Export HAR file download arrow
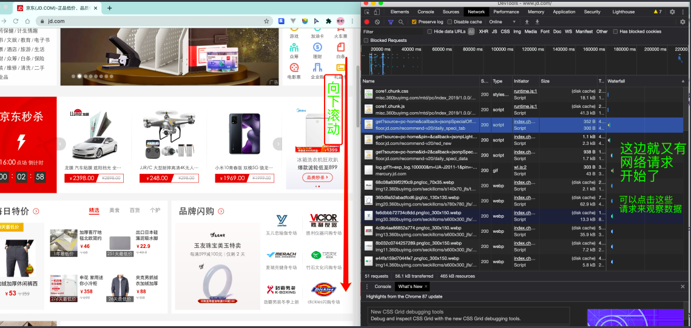691x328 pixels. click(537, 22)
